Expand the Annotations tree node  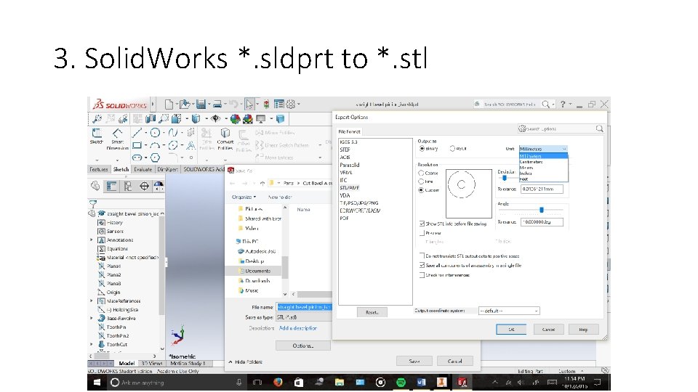92,240
